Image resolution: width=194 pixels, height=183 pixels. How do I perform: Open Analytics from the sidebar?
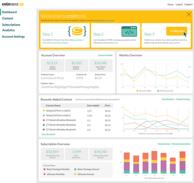[9, 30]
